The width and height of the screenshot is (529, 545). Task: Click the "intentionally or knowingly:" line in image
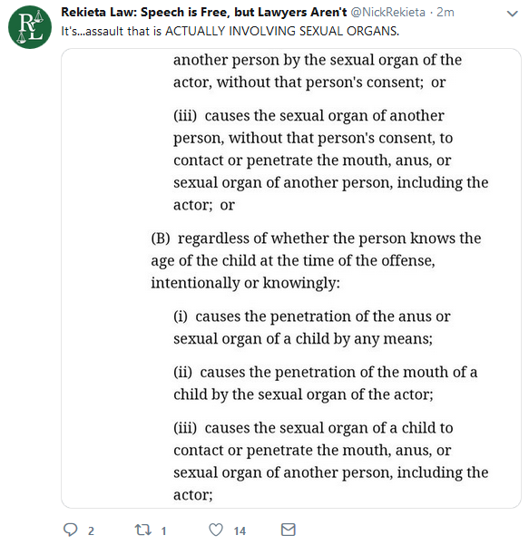(245, 283)
